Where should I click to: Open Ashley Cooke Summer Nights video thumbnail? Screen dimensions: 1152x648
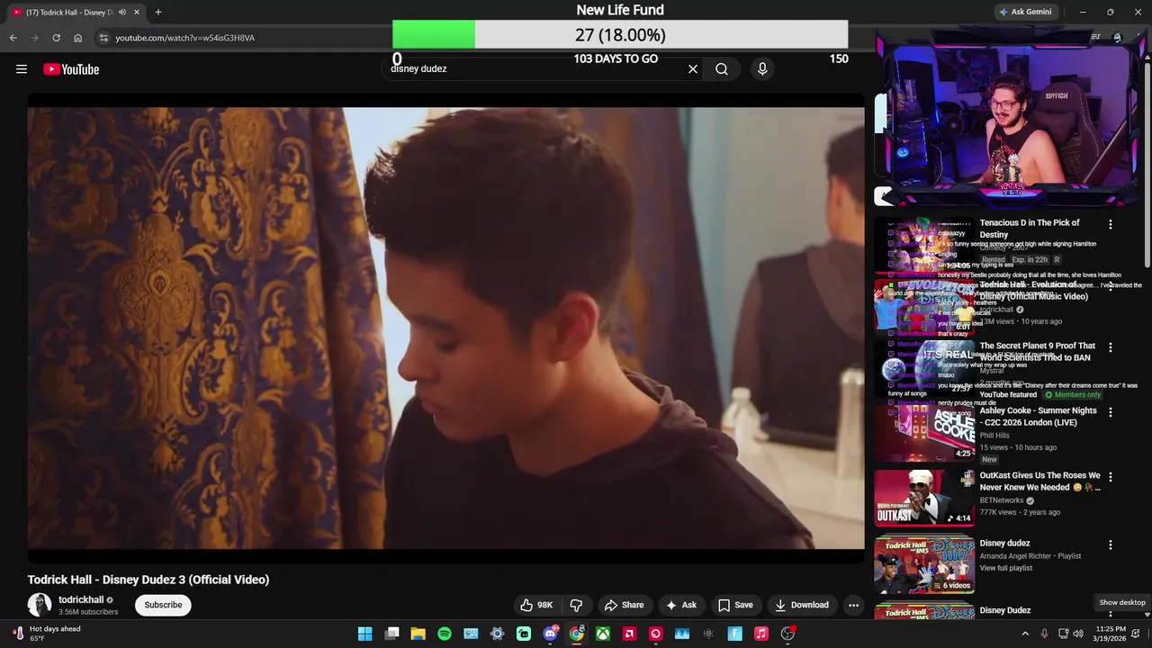[924, 433]
